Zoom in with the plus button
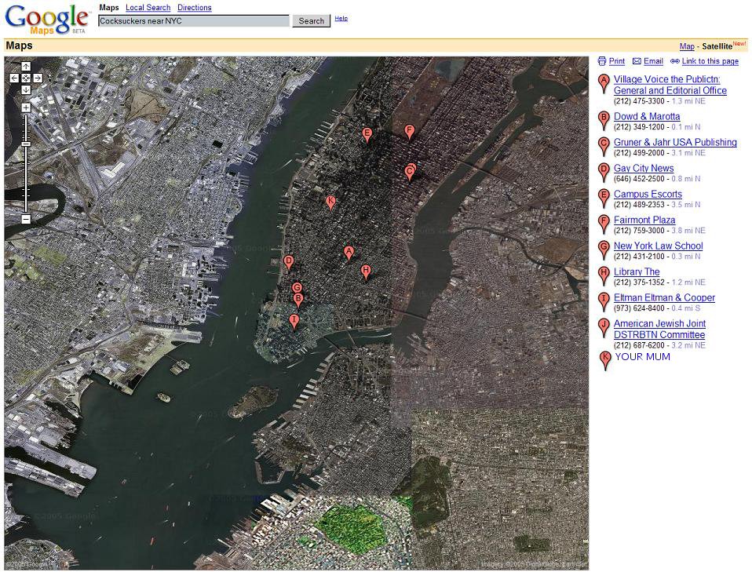The image size is (752, 572). [x=26, y=107]
